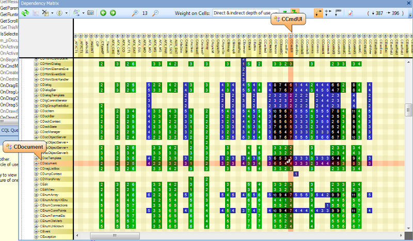Select GetScroll item in left method list

coord(9,21)
